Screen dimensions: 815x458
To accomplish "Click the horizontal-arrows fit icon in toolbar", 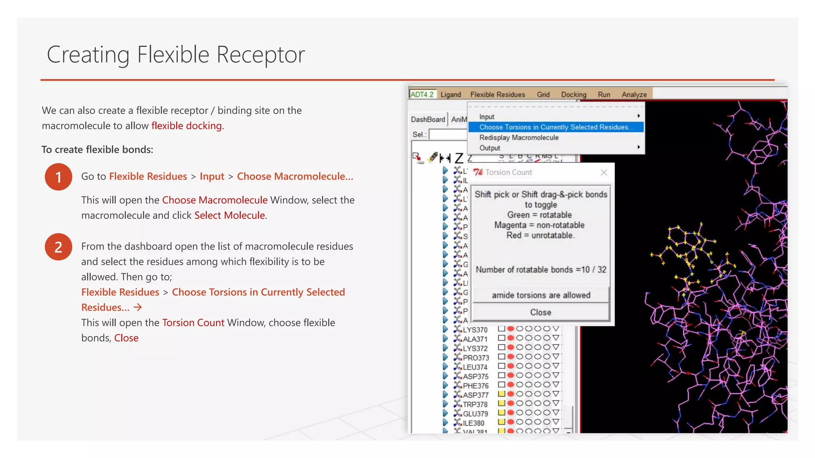I will [445, 158].
